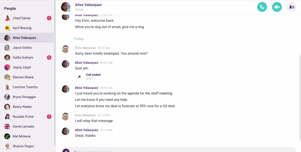
Task: Click Dalila Graham's unread count badge
Action: 49,57
